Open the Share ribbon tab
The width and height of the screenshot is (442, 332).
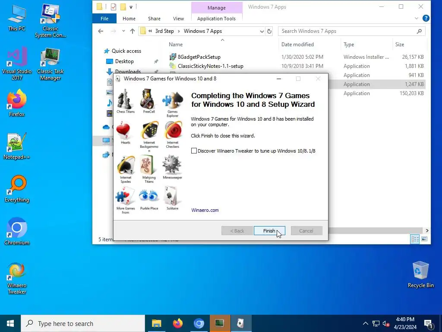coord(154,19)
